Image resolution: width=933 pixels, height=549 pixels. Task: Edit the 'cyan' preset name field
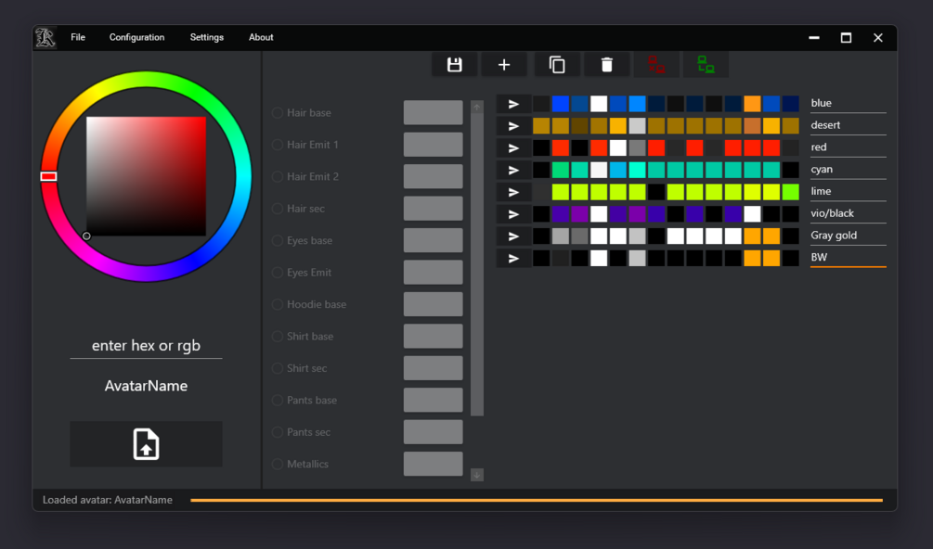848,170
